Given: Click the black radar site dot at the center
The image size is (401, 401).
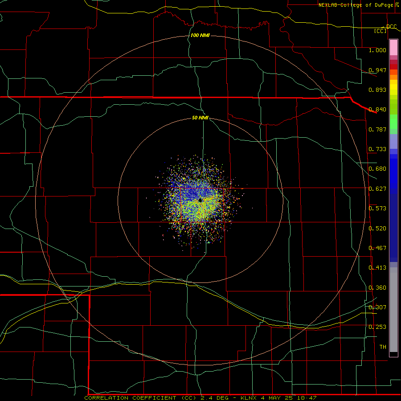Looking at the screenshot, I should 200,200.
